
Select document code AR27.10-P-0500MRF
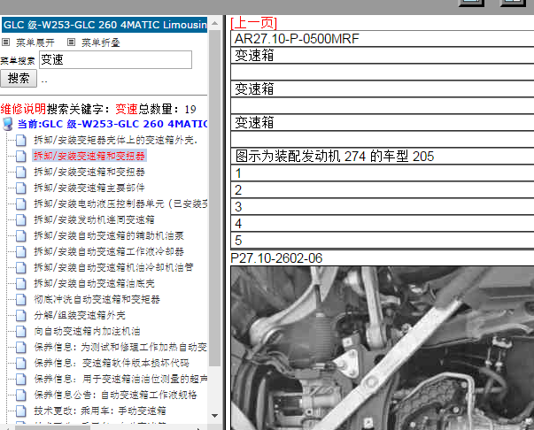[x=297, y=38]
